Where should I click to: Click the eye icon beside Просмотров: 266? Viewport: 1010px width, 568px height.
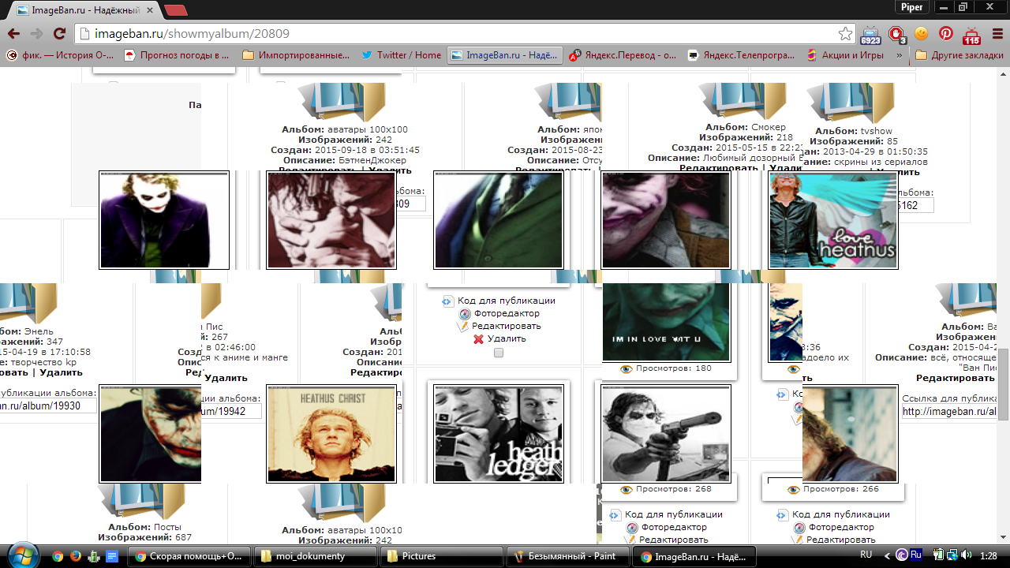794,489
